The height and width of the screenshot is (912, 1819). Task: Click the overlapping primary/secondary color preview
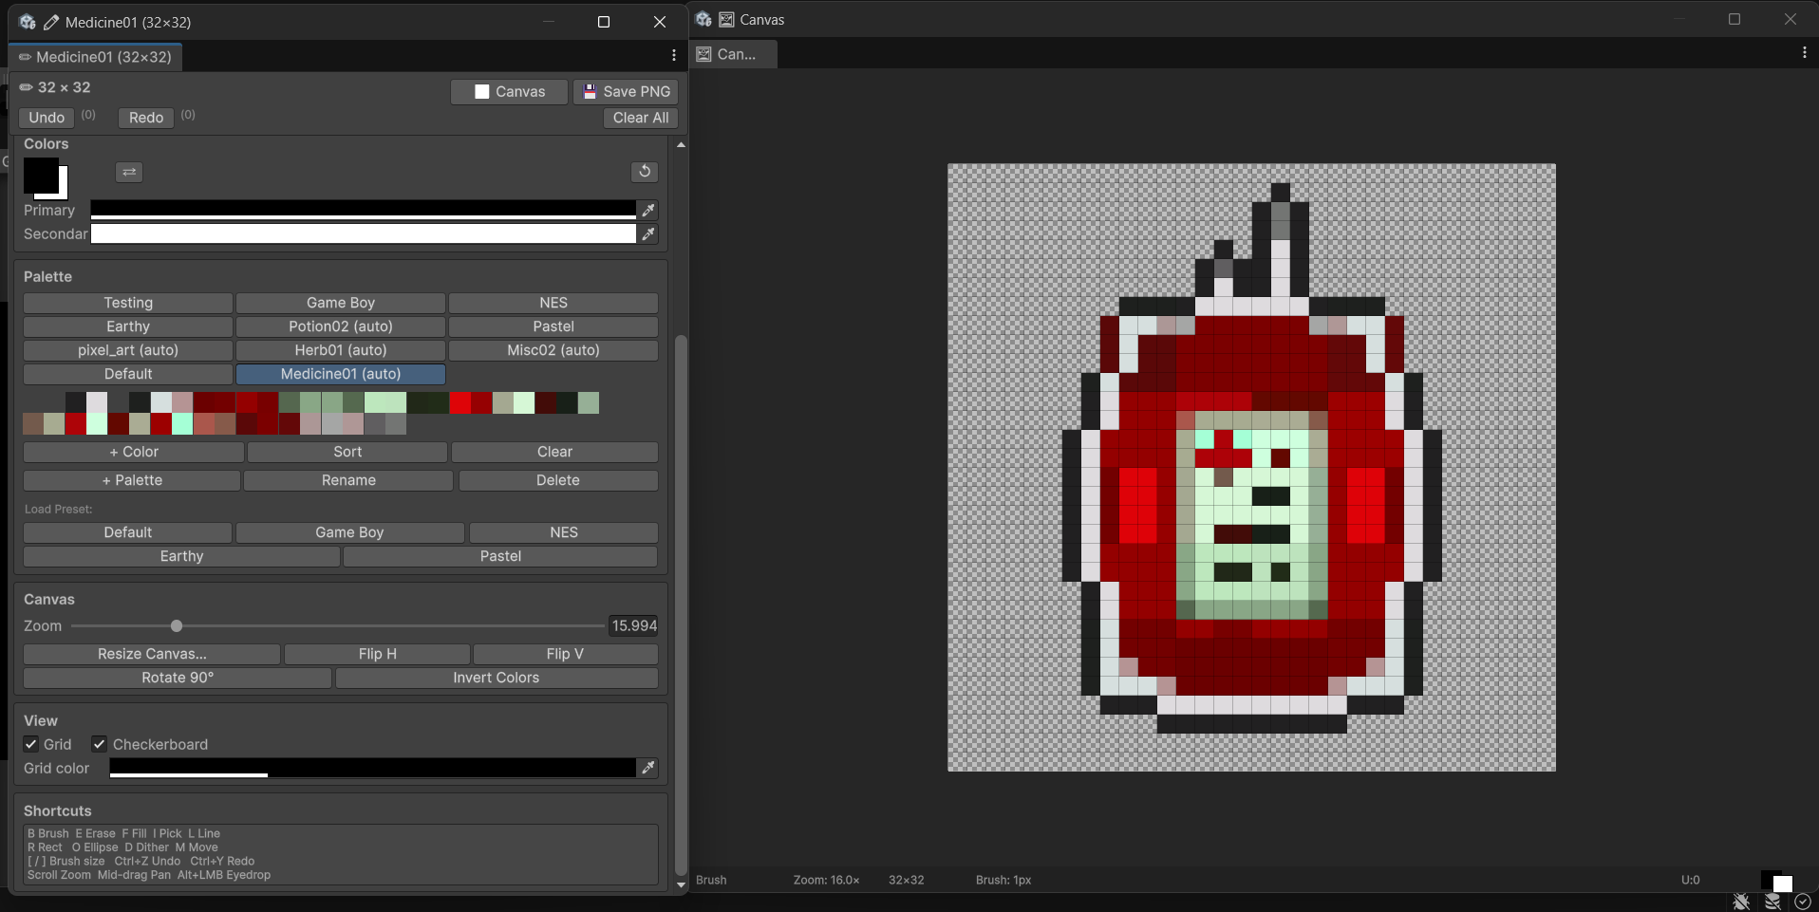point(46,177)
